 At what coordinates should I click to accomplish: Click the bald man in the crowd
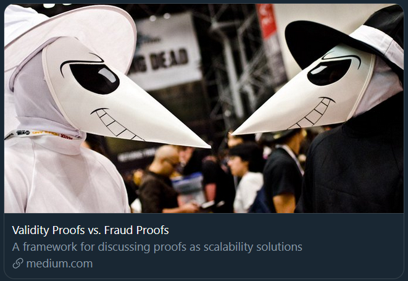click(x=160, y=180)
